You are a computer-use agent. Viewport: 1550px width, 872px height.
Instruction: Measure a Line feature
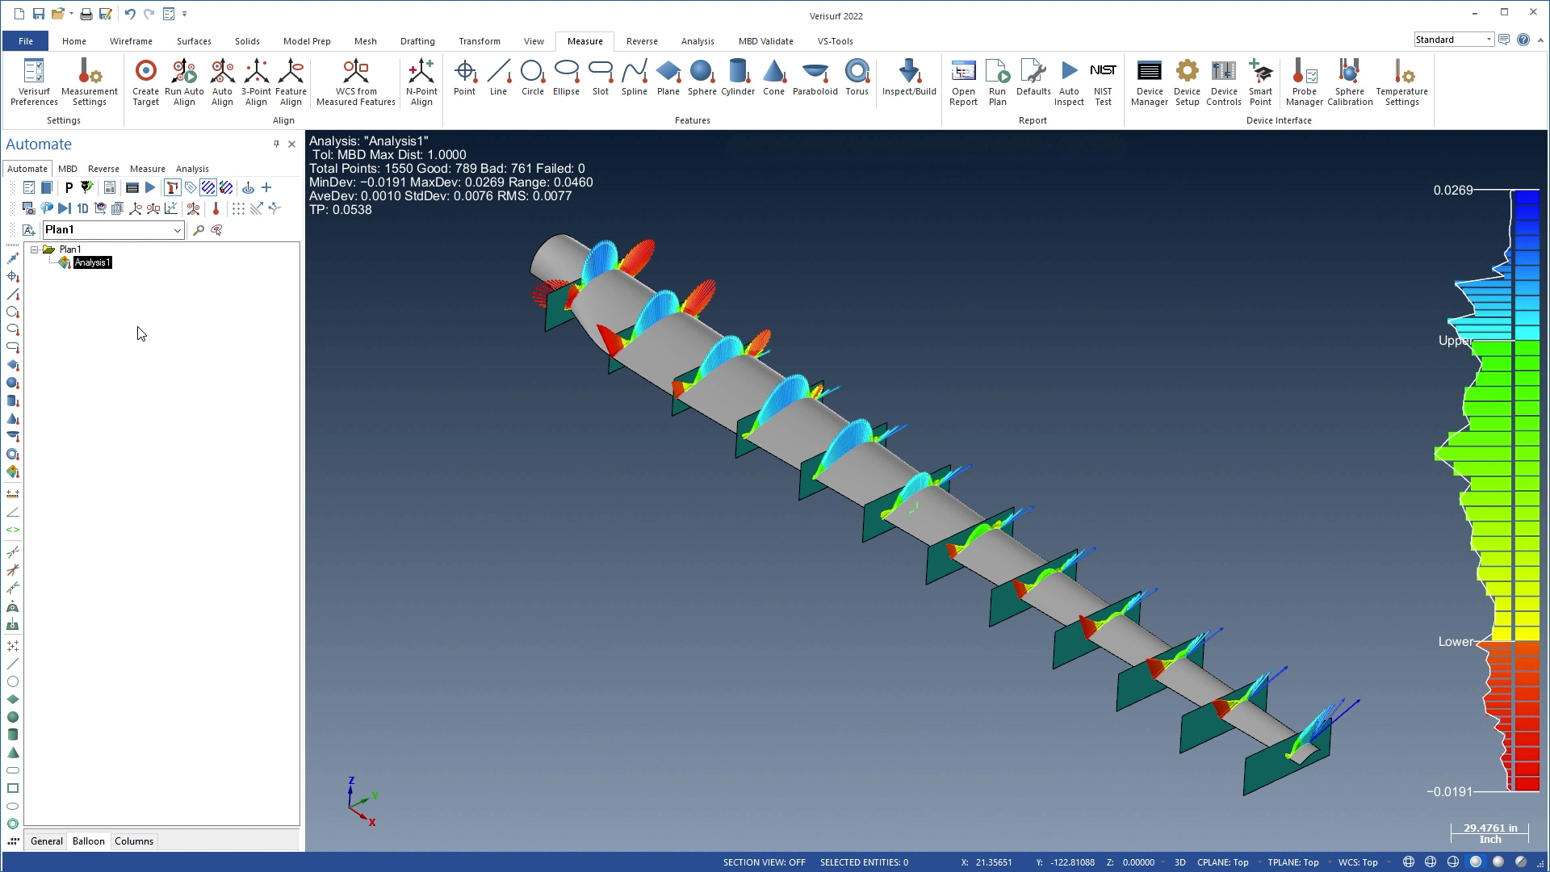point(499,78)
